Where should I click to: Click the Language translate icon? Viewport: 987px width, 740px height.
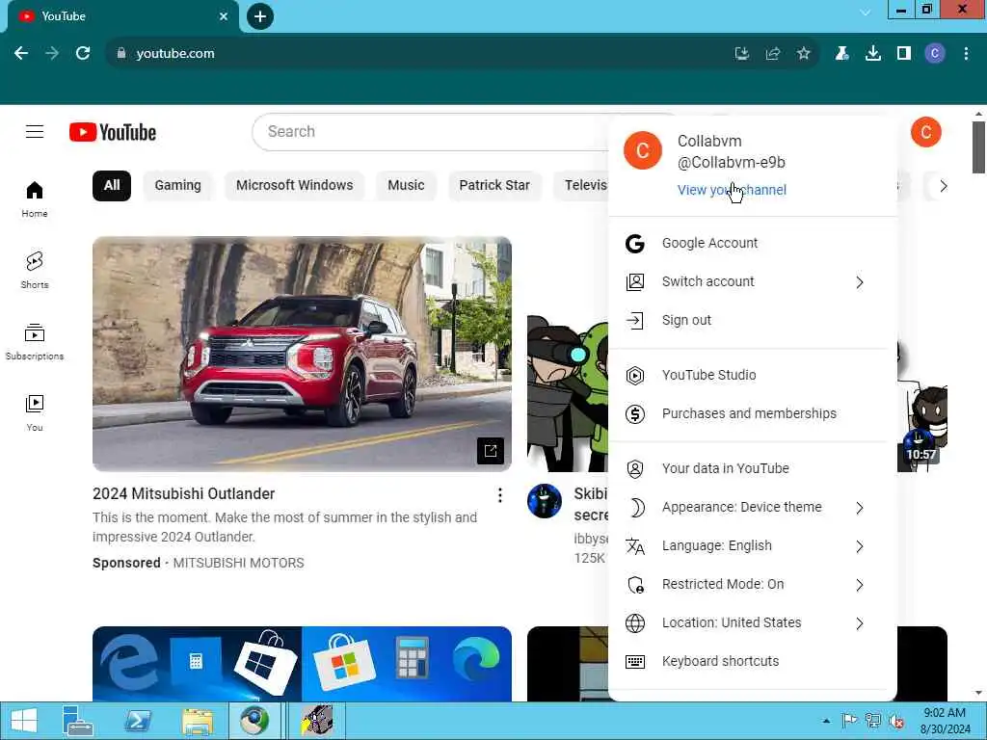pos(634,546)
